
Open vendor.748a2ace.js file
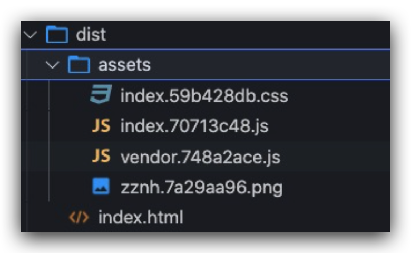(x=200, y=157)
